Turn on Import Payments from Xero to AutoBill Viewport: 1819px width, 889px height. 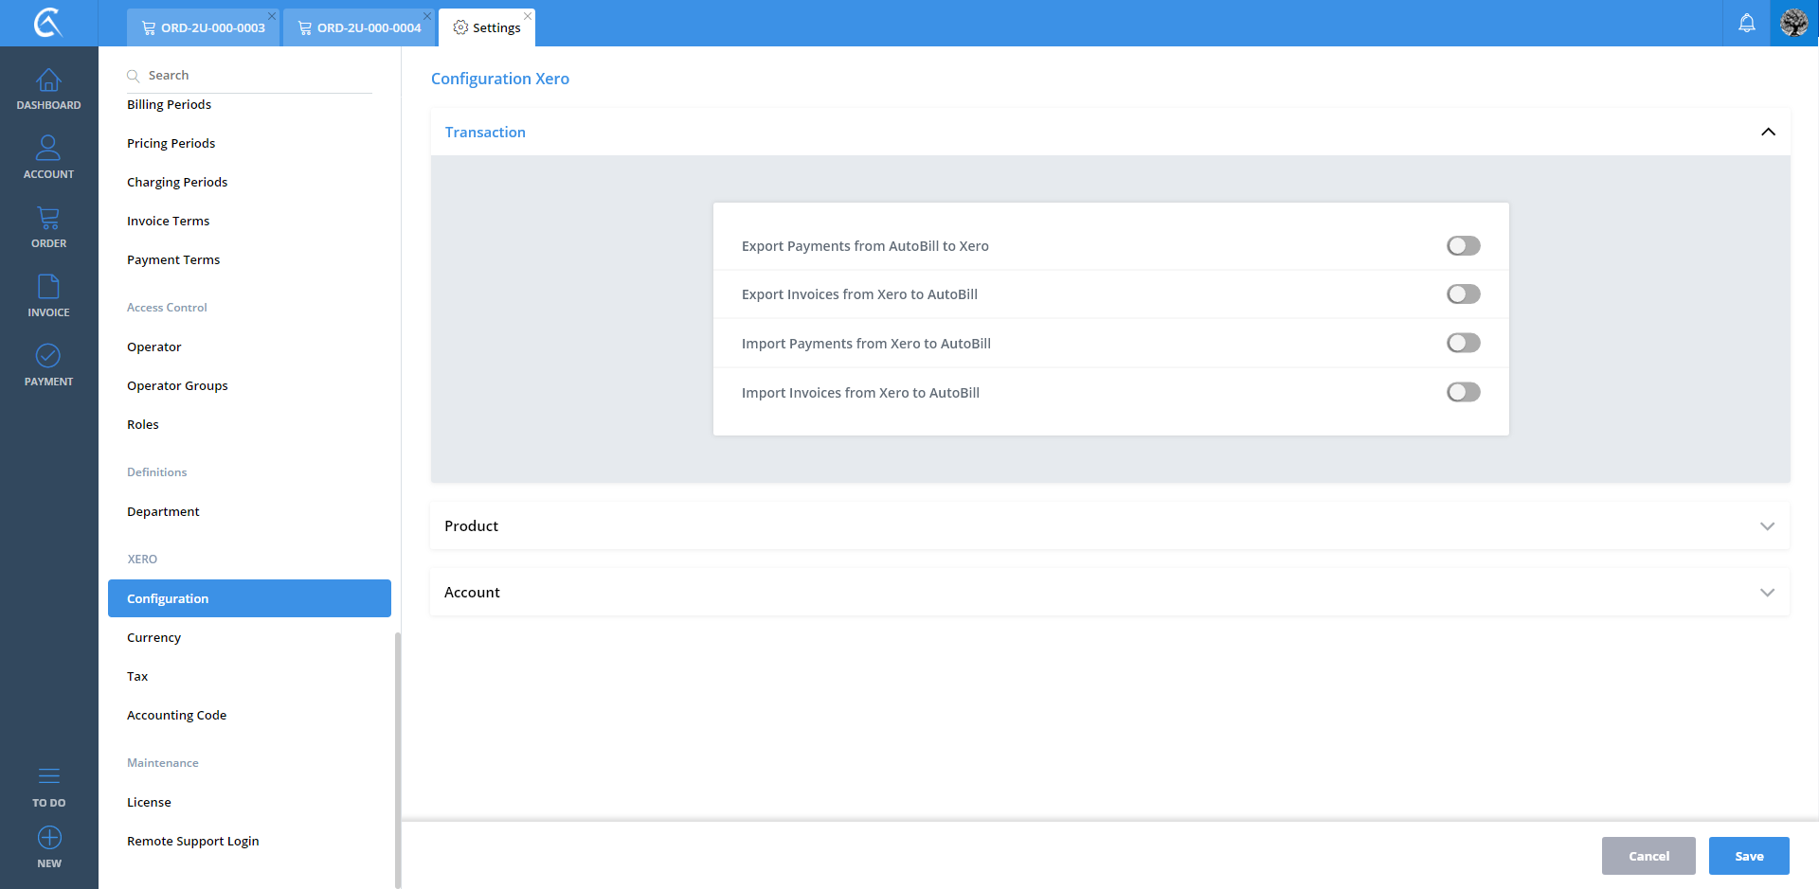(1463, 344)
